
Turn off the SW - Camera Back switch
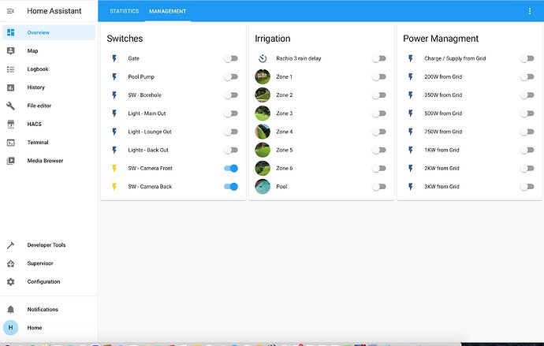[x=231, y=187]
